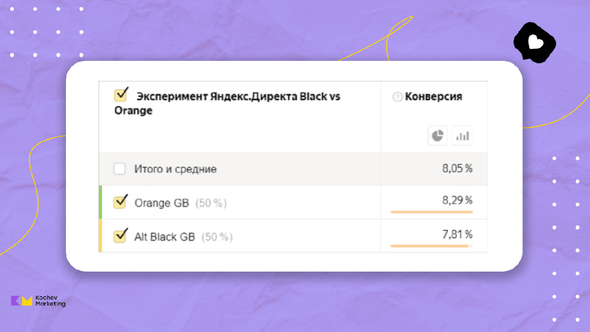Viewport: 590px width, 332px height.
Task: Click the Эксперимент Яндекс.Директа Black vs Orange title
Action: coord(227,103)
